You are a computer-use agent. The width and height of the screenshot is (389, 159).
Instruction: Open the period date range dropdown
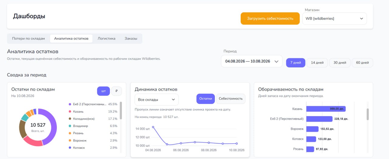click(252, 61)
